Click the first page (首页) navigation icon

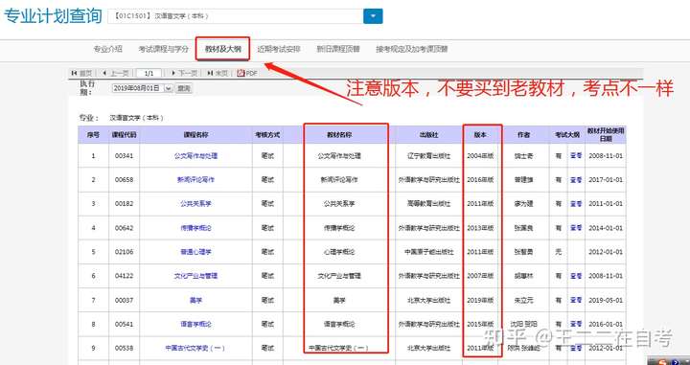coord(74,73)
